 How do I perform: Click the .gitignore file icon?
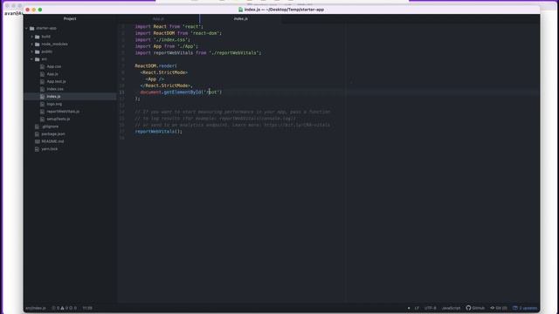click(37, 126)
